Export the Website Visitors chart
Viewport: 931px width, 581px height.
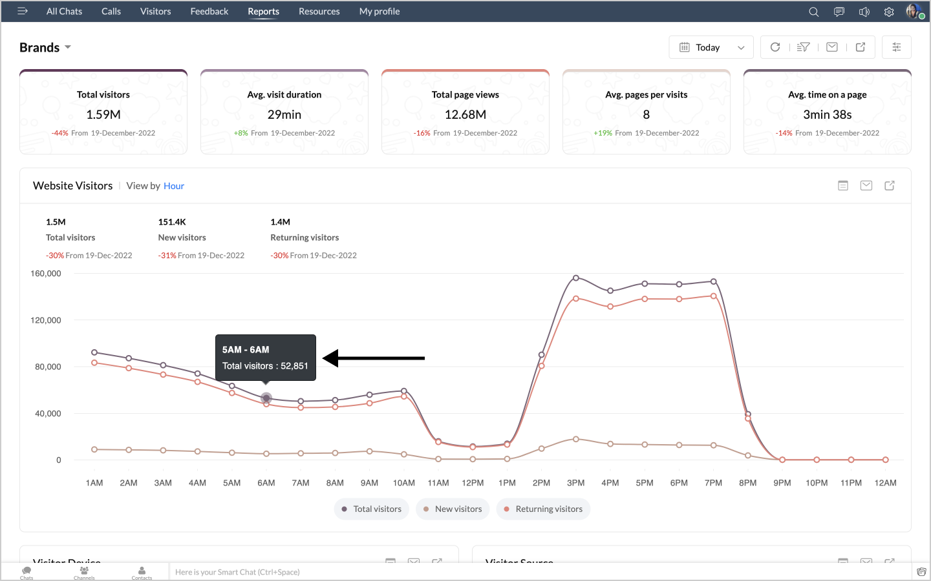(x=890, y=186)
